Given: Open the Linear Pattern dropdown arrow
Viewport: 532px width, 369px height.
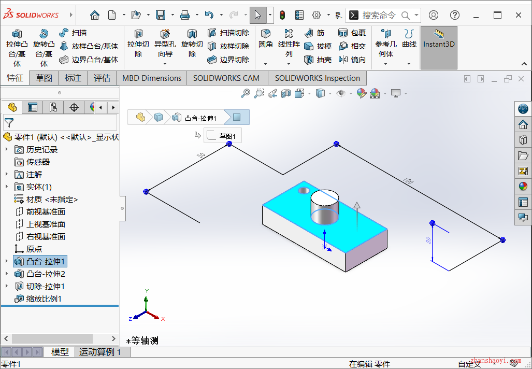Looking at the screenshot, I should tap(289, 64).
